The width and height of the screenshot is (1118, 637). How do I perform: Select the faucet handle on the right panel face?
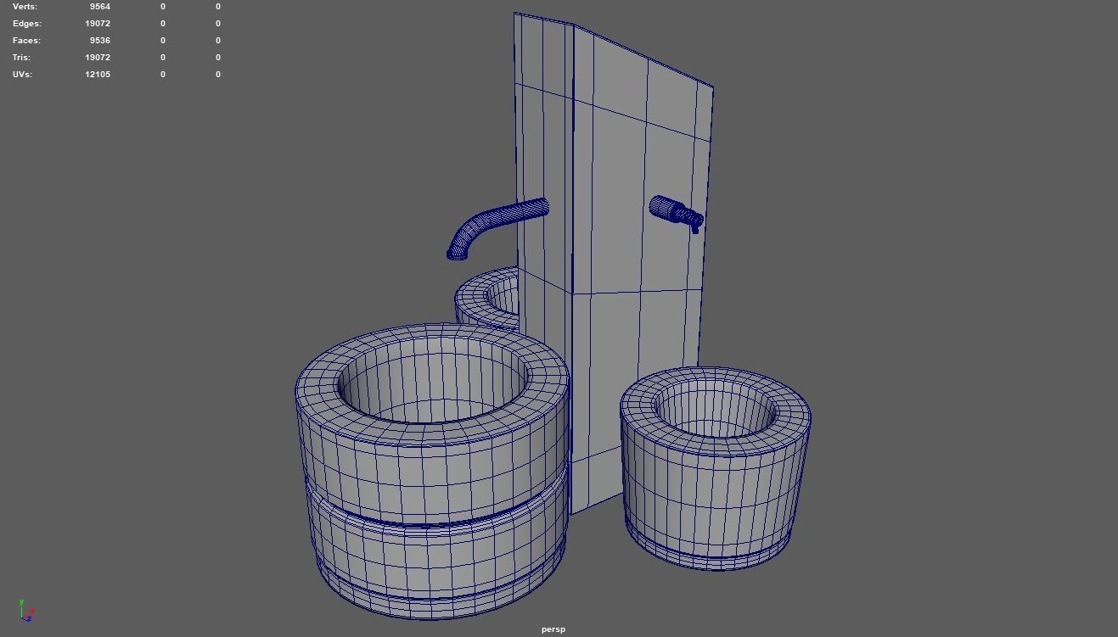pos(677,213)
